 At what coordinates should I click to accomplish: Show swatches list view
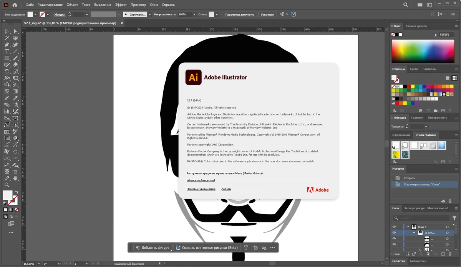(x=448, y=78)
